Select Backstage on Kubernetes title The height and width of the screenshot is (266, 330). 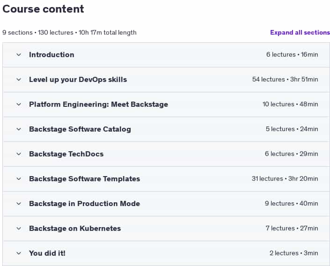[x=75, y=229]
